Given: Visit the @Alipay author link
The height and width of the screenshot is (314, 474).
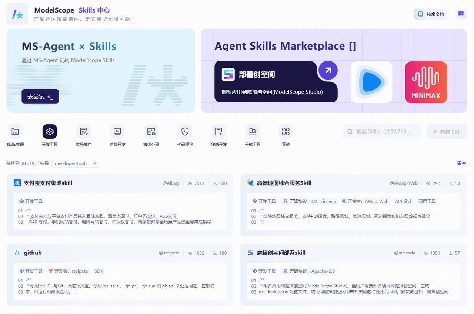Looking at the screenshot, I should pos(171,183).
